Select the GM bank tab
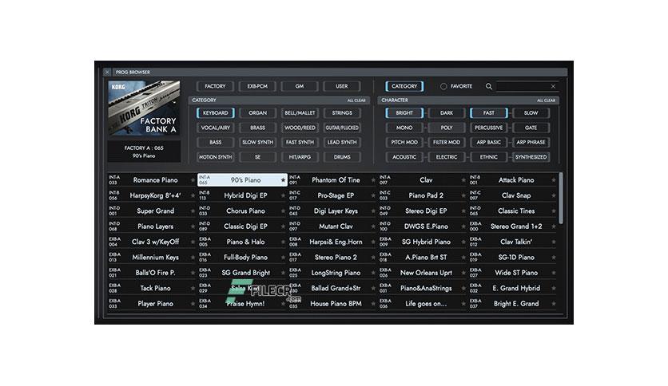Image resolution: width=668 pixels, height=386 pixels. [x=300, y=86]
